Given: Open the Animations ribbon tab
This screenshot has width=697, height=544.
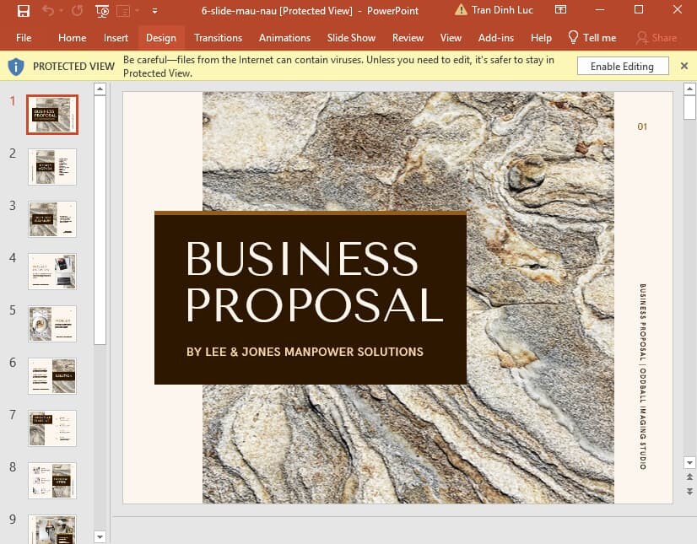Looking at the screenshot, I should pos(284,38).
